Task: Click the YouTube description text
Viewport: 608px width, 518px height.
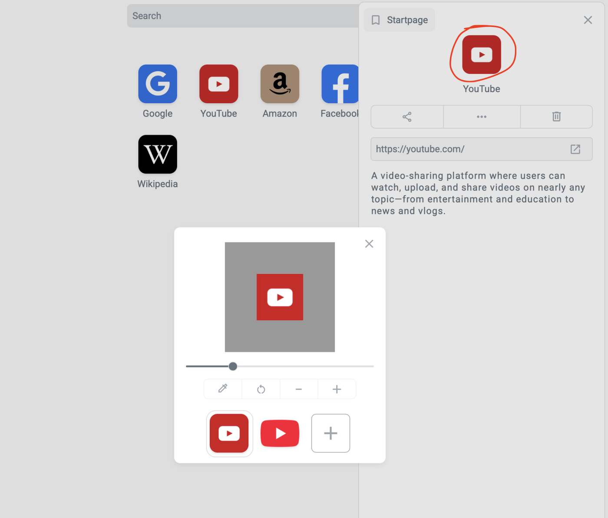Action: [x=478, y=193]
